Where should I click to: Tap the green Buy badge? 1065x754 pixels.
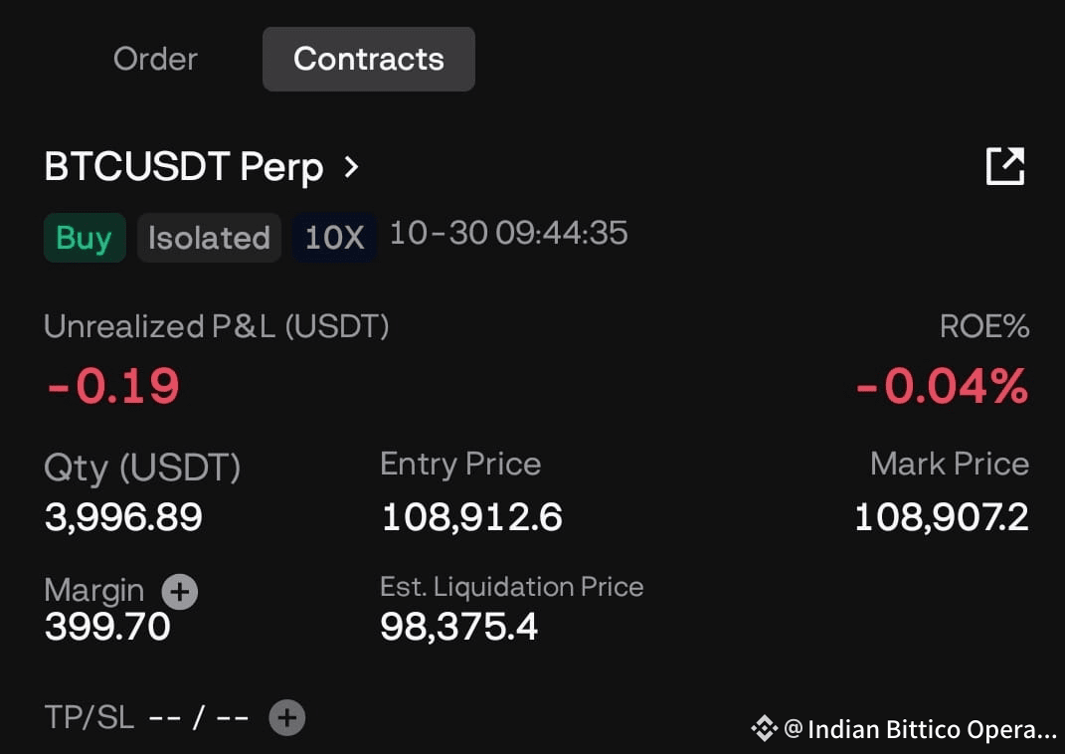(x=85, y=238)
